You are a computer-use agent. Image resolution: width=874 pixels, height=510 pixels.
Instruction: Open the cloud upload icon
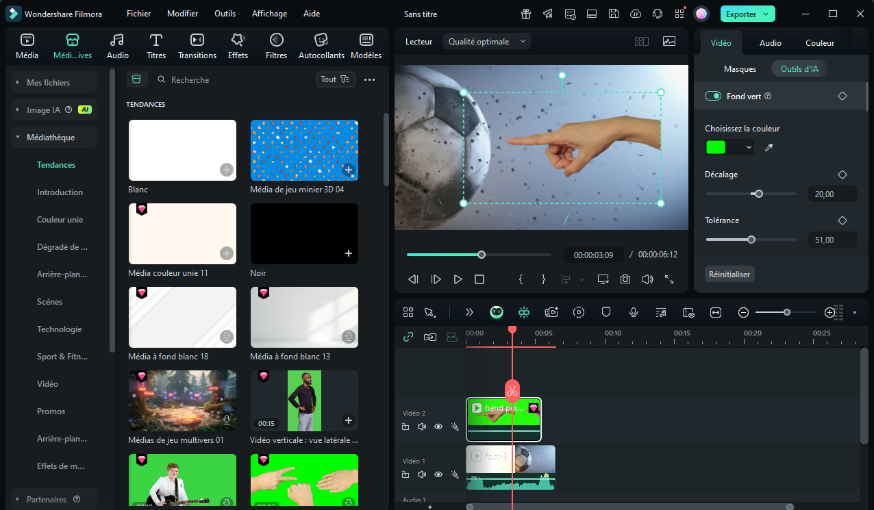click(x=636, y=14)
